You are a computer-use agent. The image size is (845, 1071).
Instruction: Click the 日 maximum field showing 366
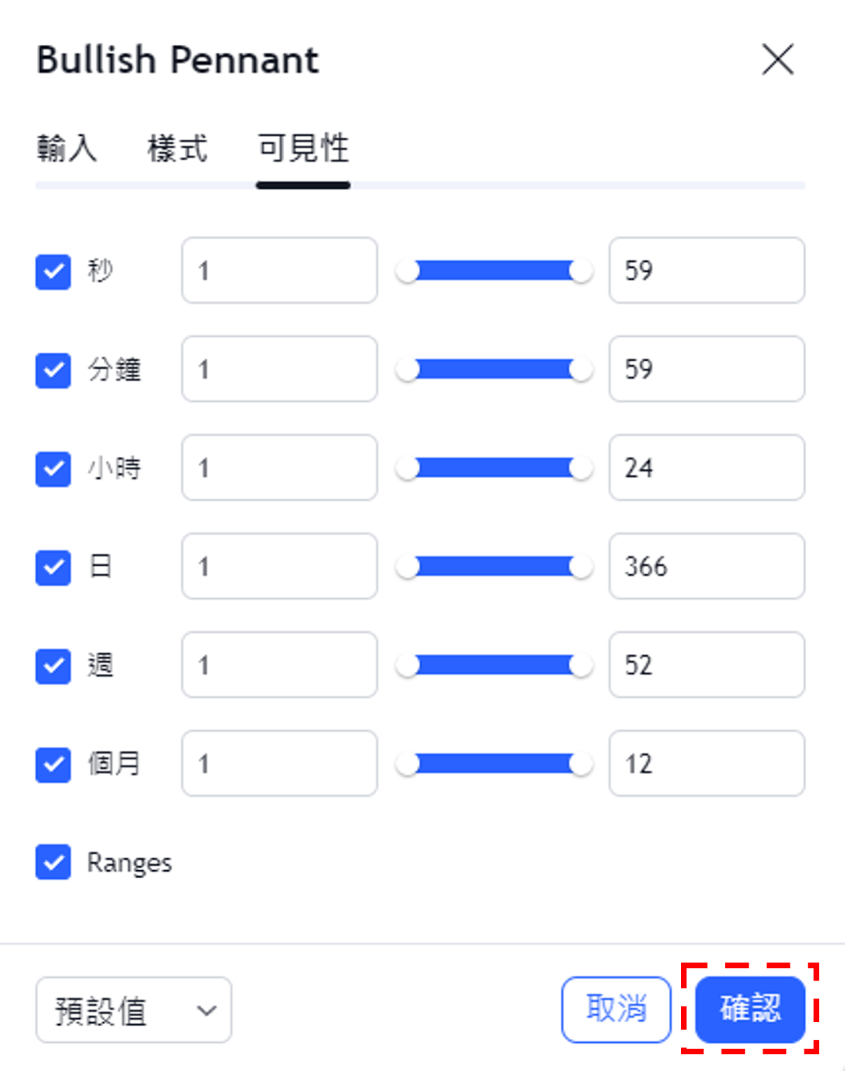pos(707,566)
